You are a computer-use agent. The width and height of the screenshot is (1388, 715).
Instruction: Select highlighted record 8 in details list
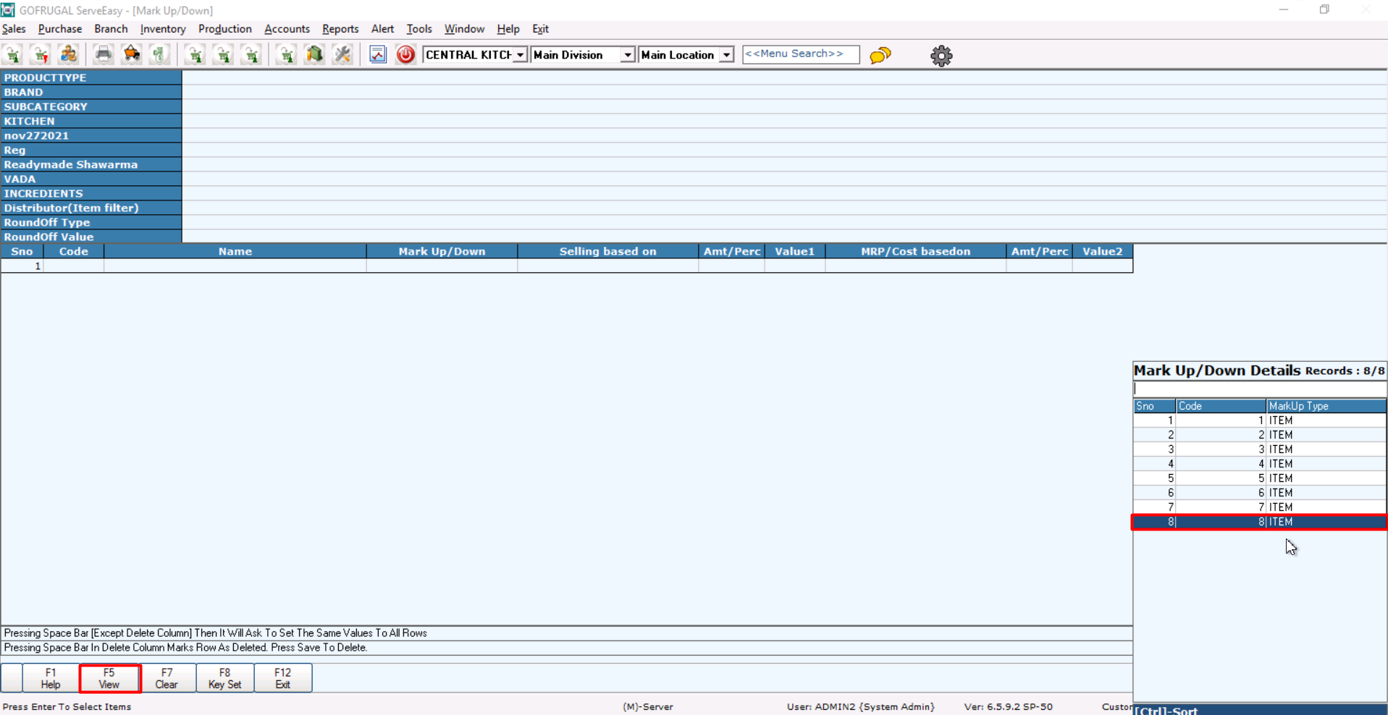coord(1260,522)
